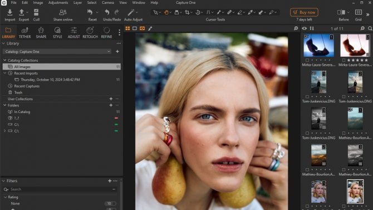This screenshot has width=373, height=210.
Task: Collapse the Rating filter group
Action: click(5, 197)
